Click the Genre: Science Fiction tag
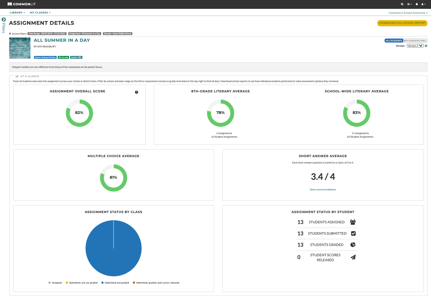Screen dimensions: 431x298 pyautogui.click(x=45, y=57)
